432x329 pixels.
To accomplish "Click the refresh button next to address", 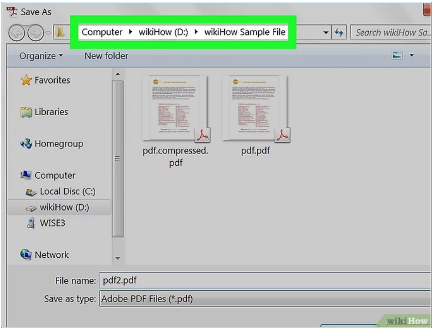I will (x=339, y=33).
